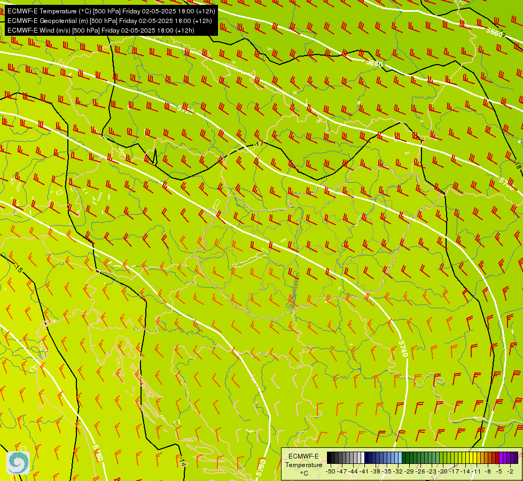Click the -8 tick label in legend
The height and width of the screenshot is (481, 523).
coord(488,471)
